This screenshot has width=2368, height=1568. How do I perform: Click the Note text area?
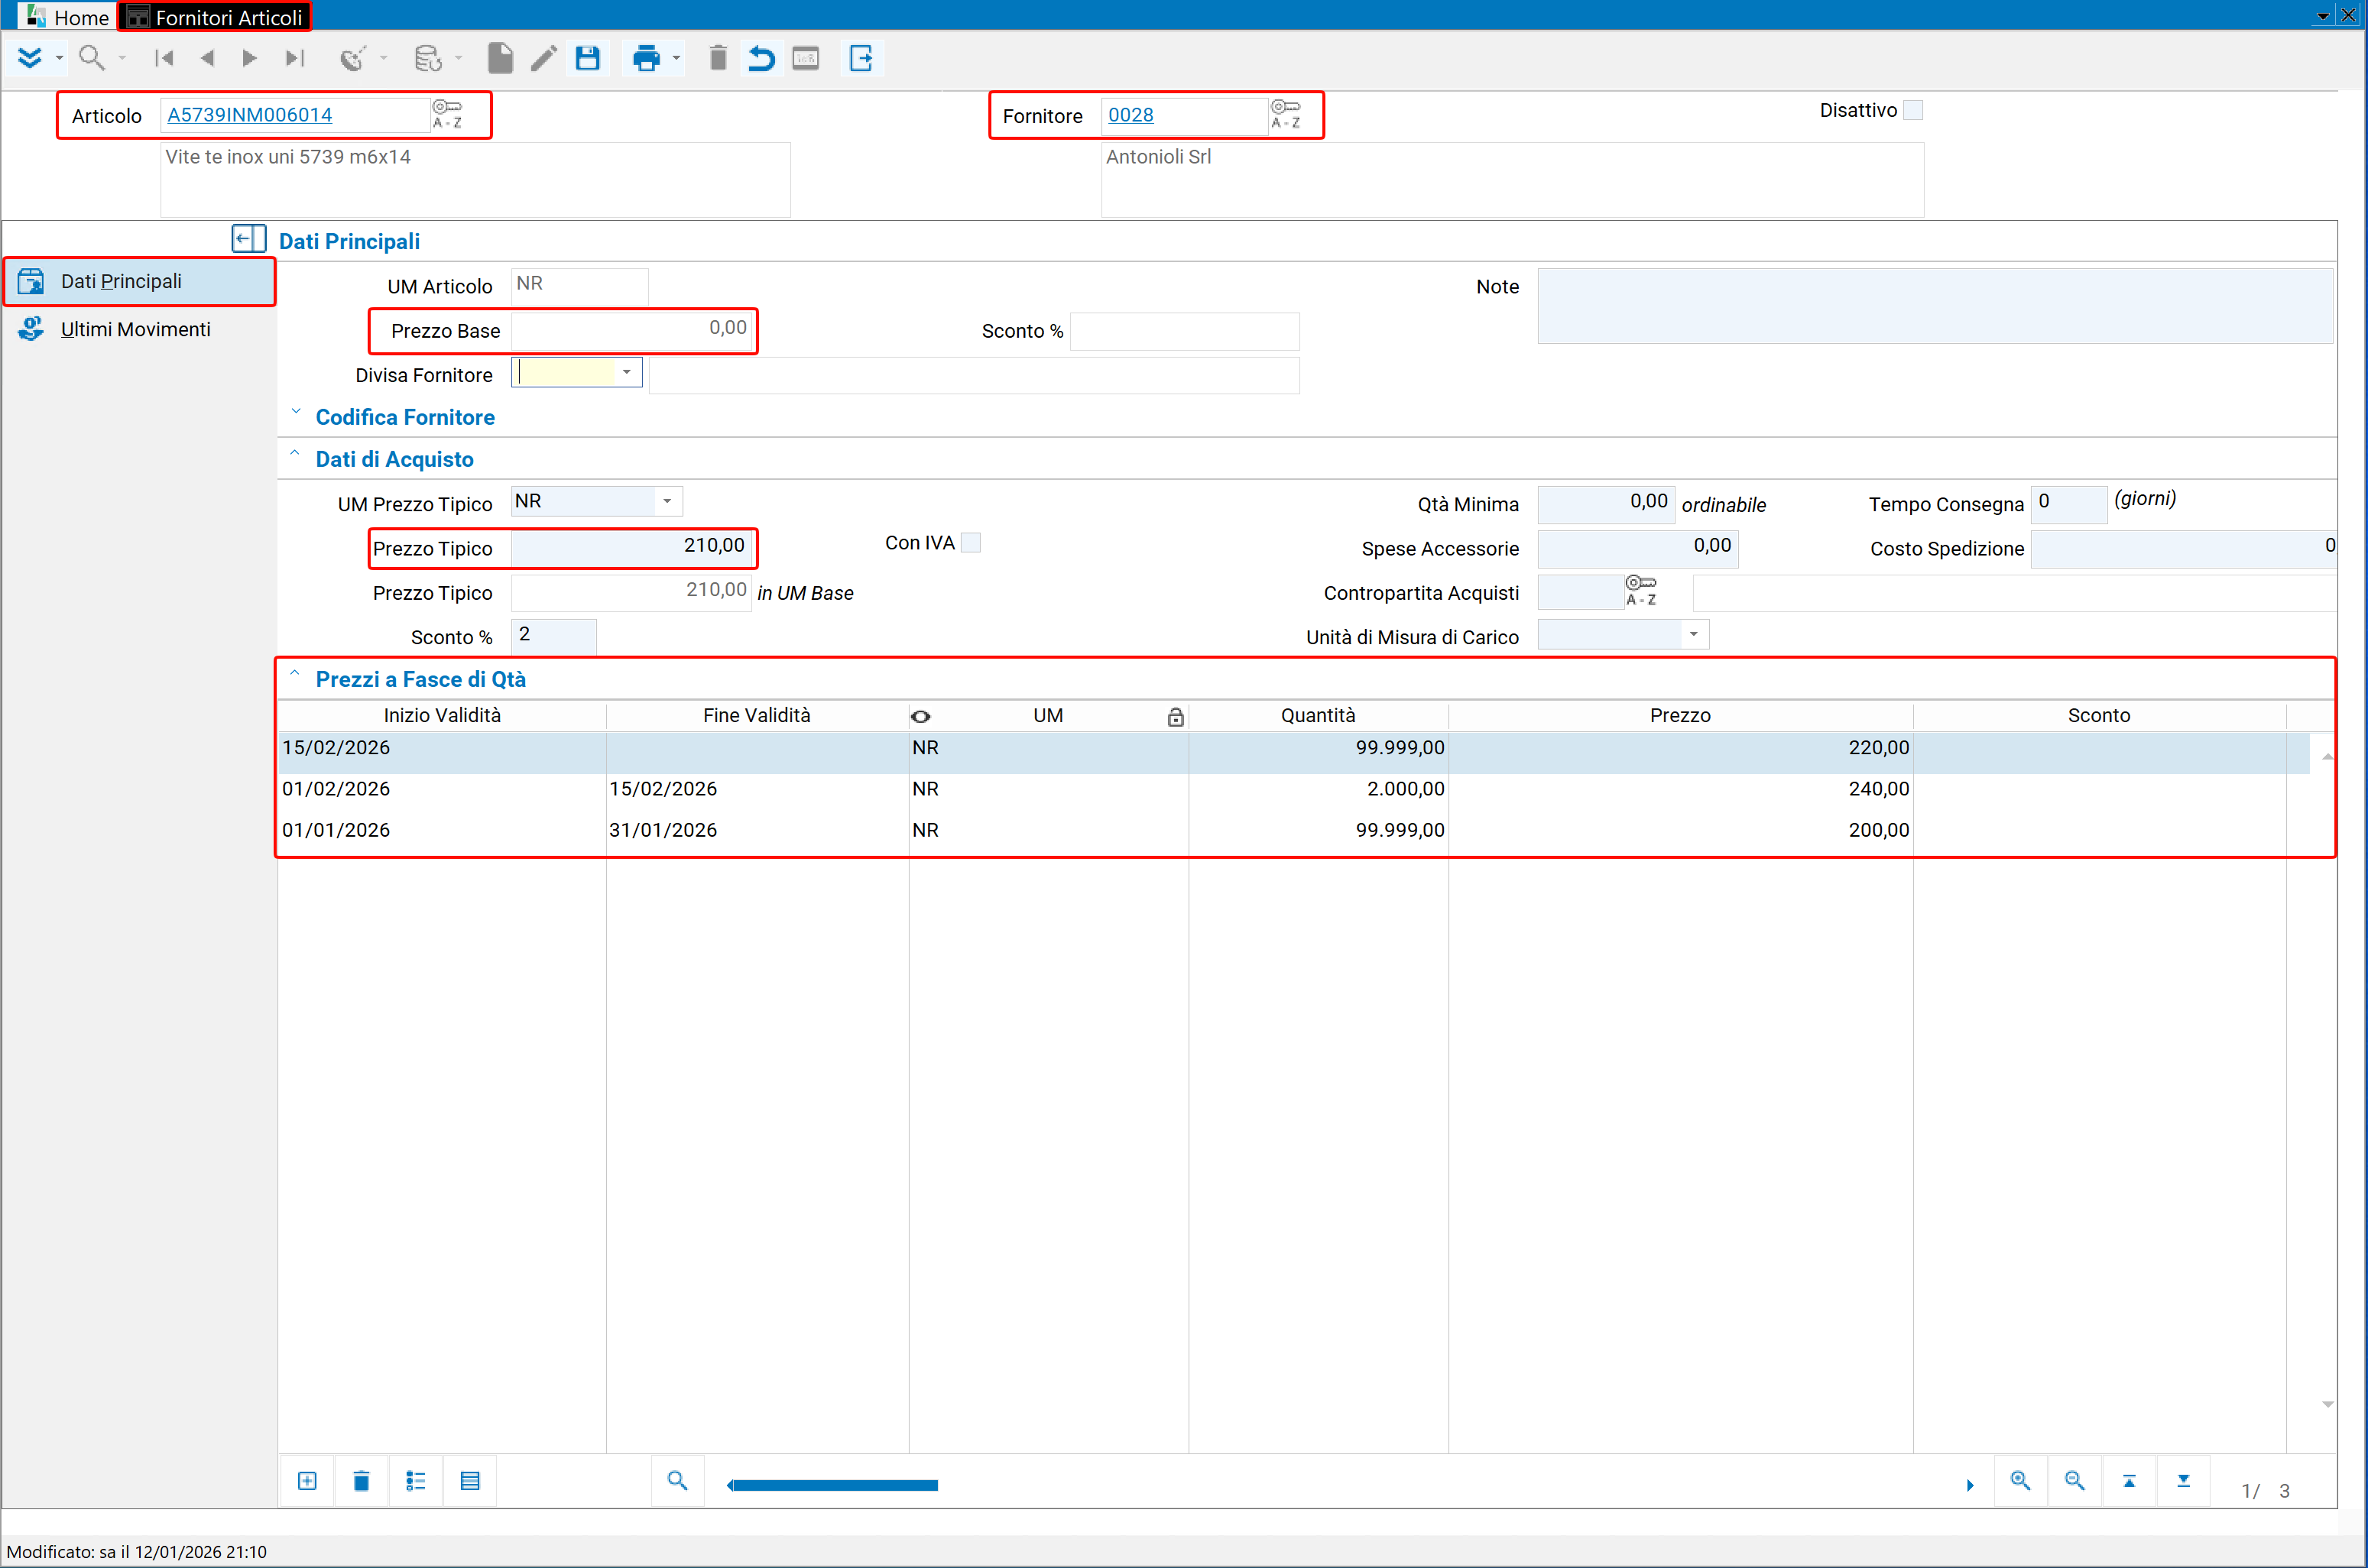1935,305
